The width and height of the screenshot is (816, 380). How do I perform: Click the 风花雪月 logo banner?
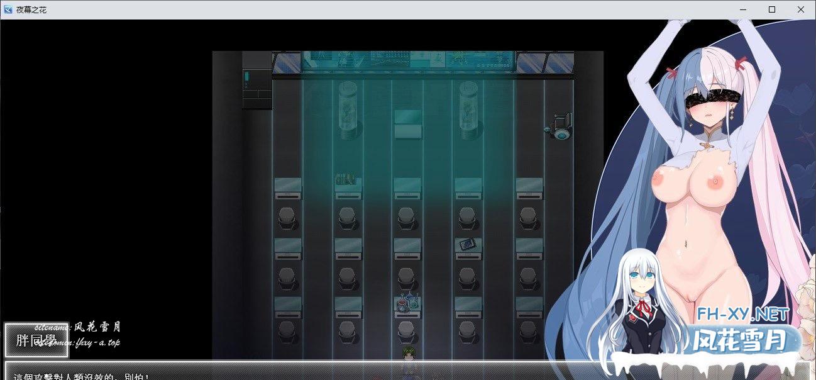coord(739,342)
